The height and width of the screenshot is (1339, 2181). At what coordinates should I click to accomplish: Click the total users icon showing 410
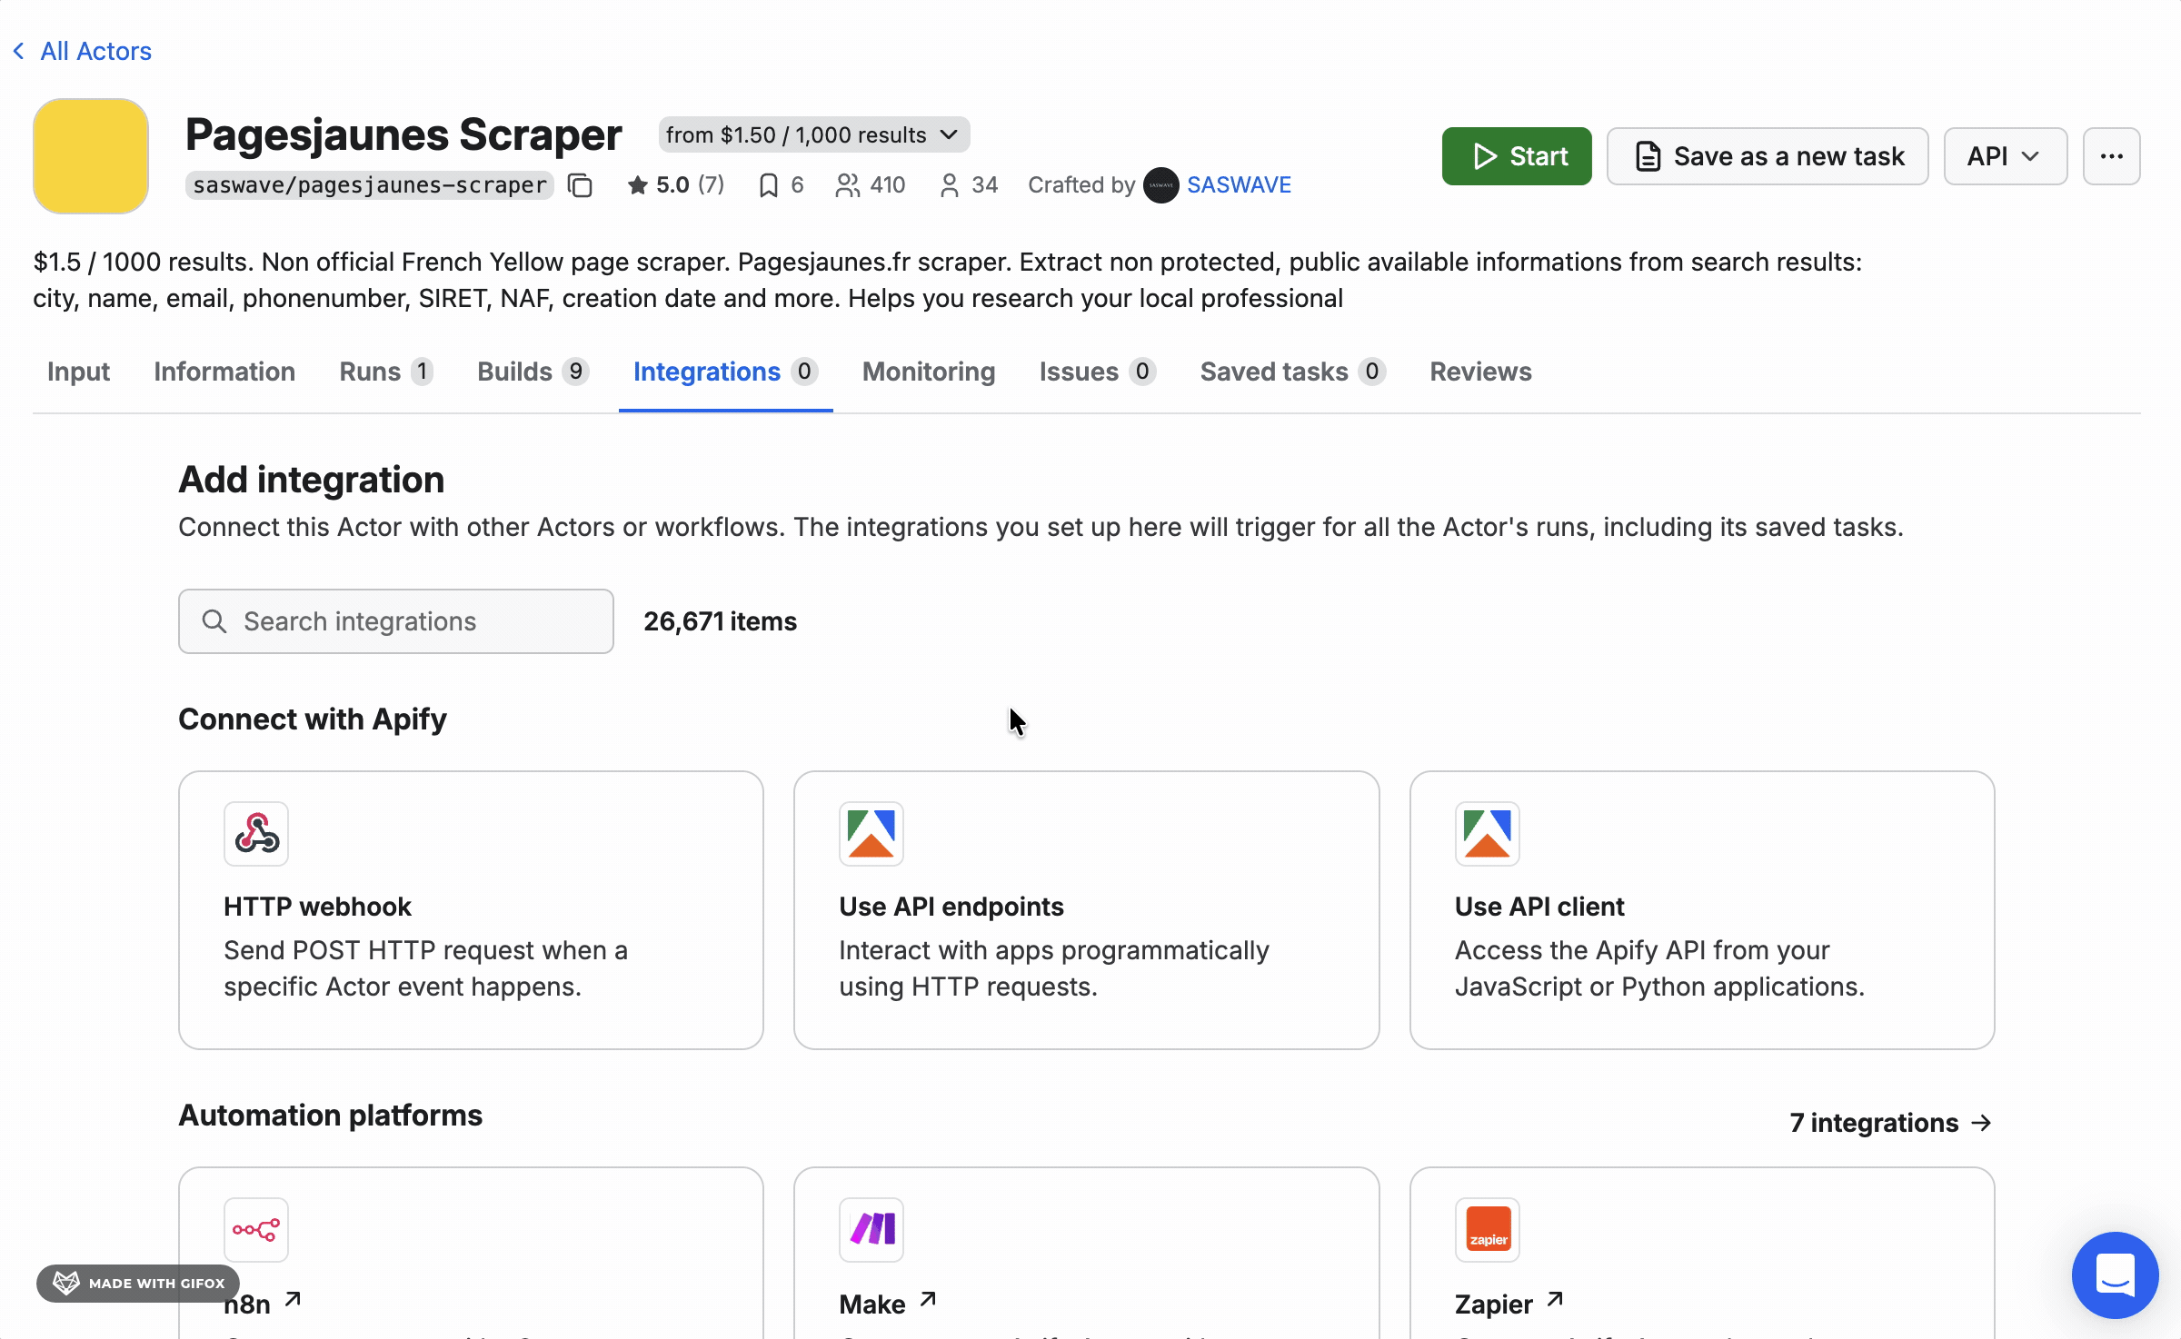coord(847,185)
